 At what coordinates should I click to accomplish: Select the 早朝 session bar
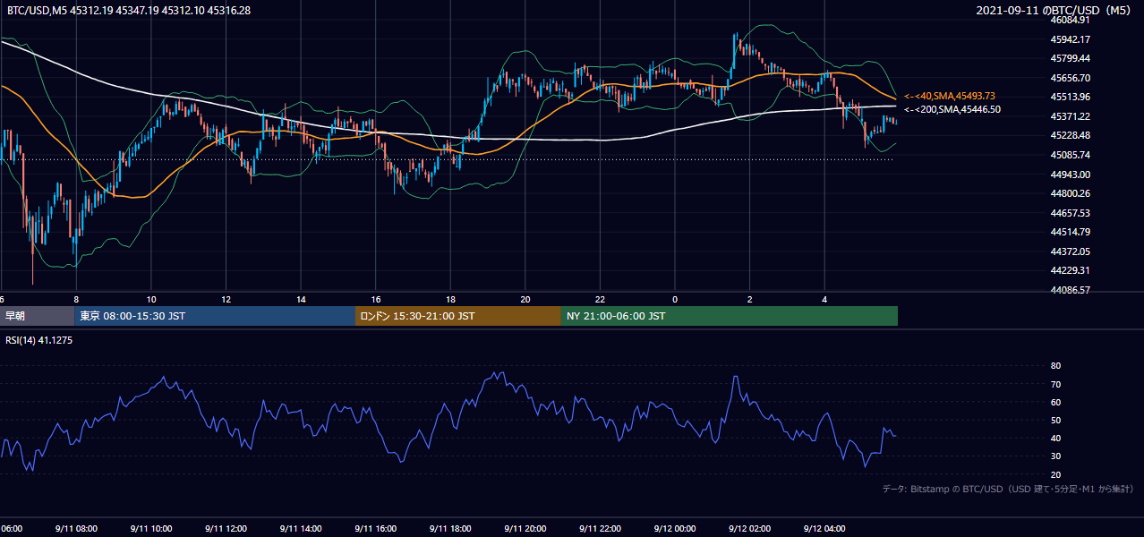pyautogui.click(x=37, y=316)
